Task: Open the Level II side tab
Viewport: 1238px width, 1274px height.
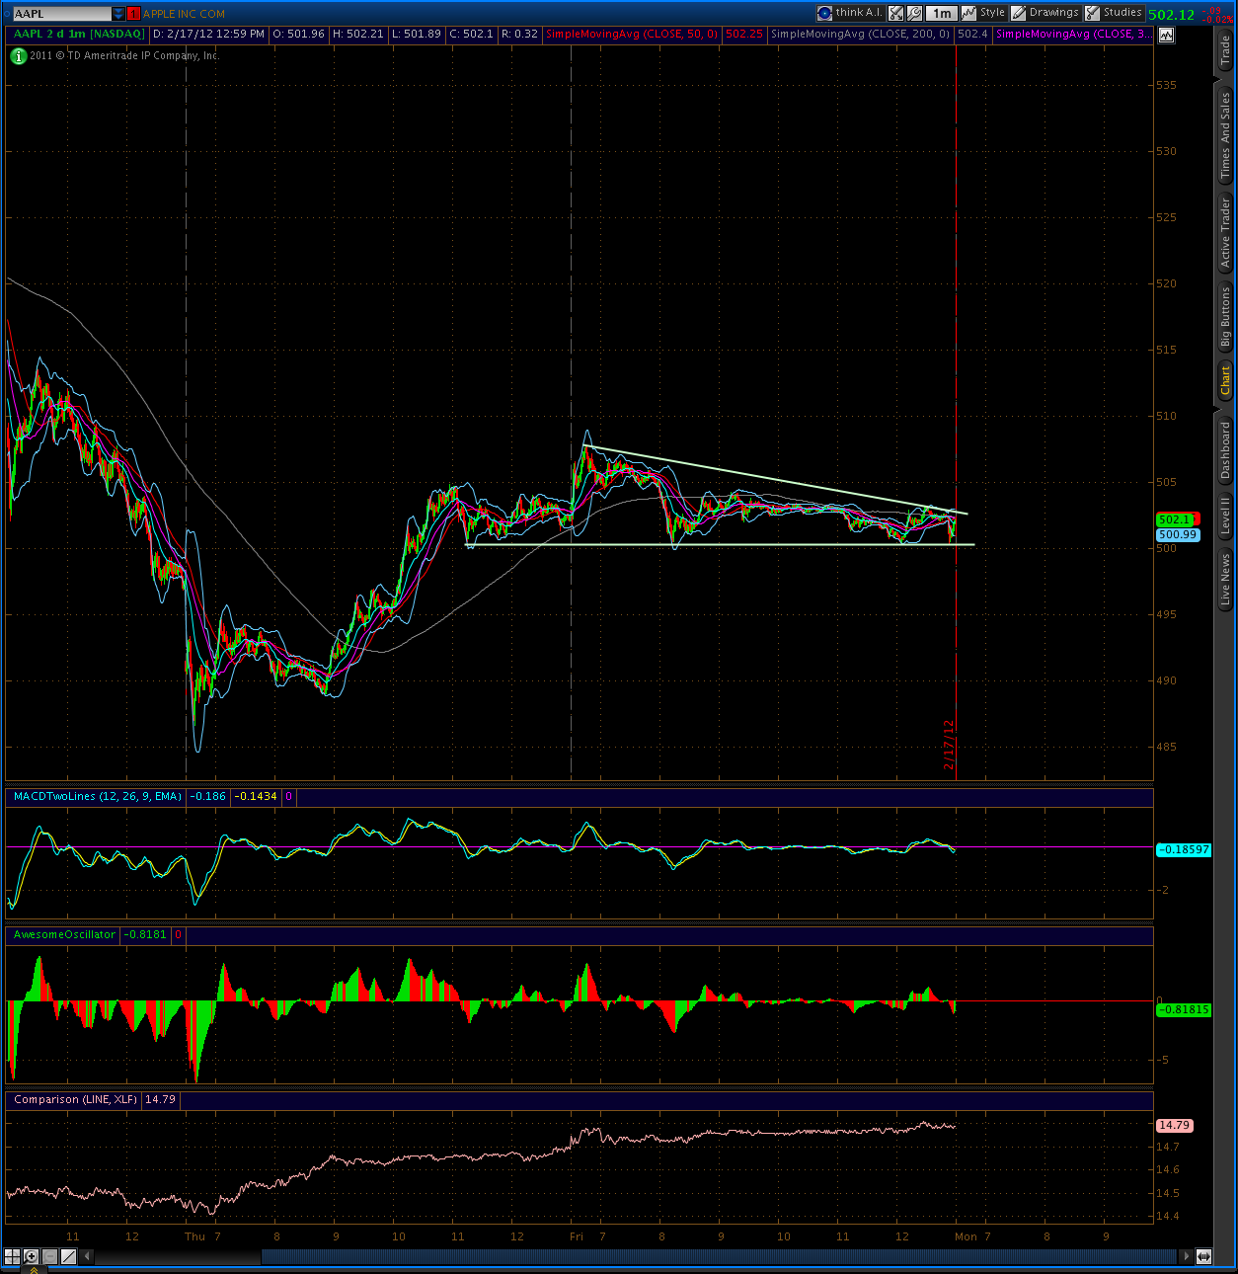Action: pos(1226,517)
